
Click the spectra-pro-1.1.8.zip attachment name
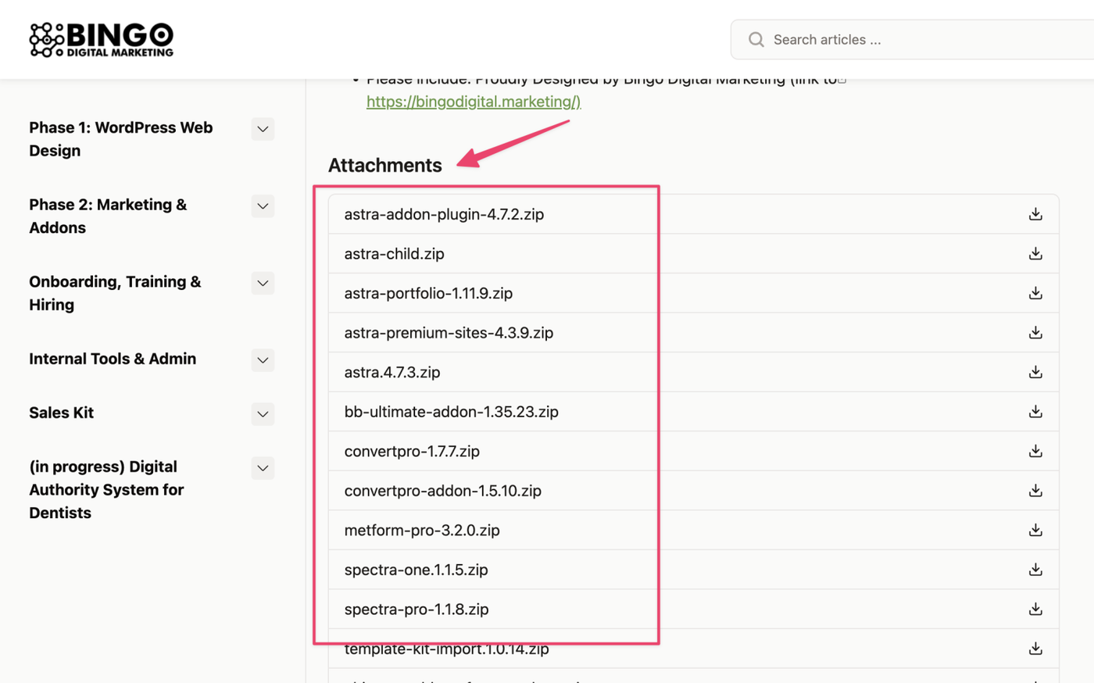tap(417, 609)
